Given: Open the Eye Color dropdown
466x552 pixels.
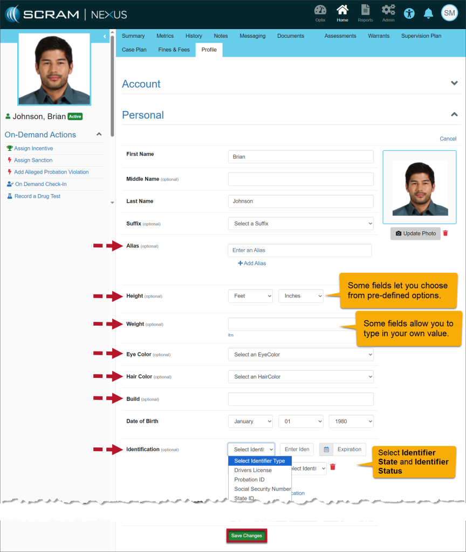Looking at the screenshot, I should click(300, 354).
